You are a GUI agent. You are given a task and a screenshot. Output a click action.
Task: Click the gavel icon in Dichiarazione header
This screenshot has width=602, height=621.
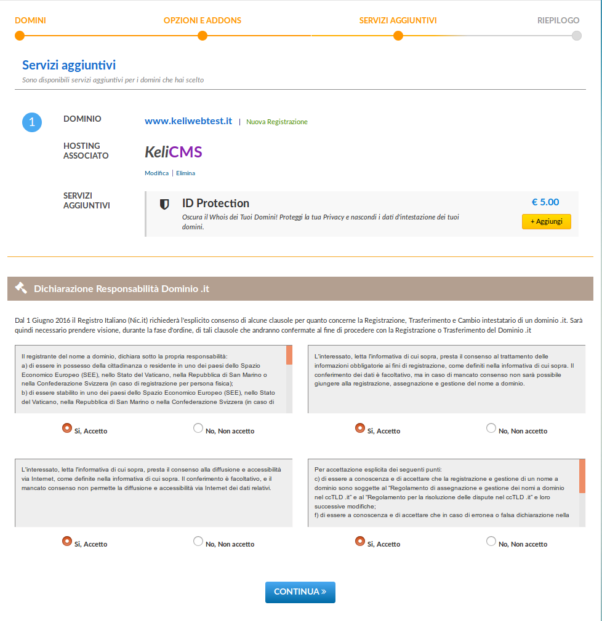(21, 288)
